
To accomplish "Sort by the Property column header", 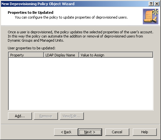I will tap(26, 55).
